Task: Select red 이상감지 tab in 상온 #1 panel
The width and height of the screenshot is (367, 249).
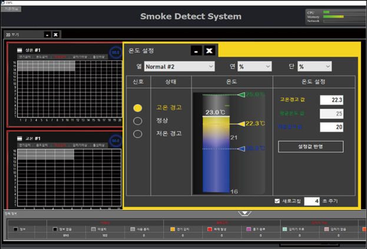Action: pos(60,57)
